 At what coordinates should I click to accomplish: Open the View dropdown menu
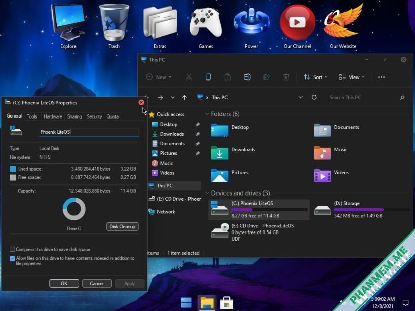coord(352,77)
